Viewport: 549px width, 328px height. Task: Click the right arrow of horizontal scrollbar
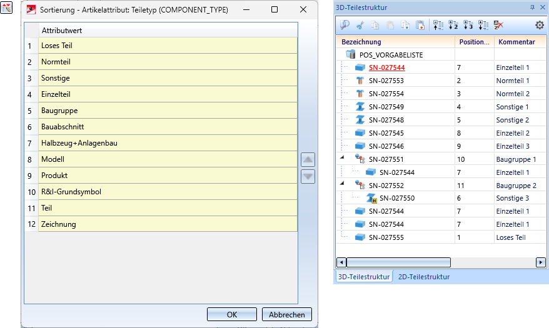tap(541, 262)
